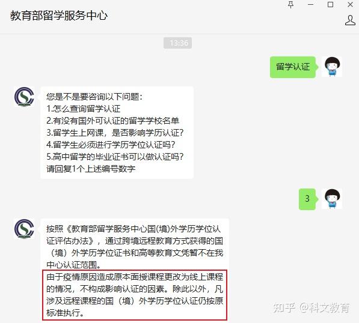Click option 5 about 高中留学的毕业证书
The image size is (359, 323).
point(115,157)
